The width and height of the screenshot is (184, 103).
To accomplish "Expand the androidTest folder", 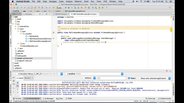I will click(16, 26).
